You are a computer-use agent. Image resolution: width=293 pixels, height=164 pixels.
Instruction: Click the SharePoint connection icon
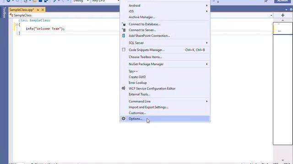click(x=124, y=36)
